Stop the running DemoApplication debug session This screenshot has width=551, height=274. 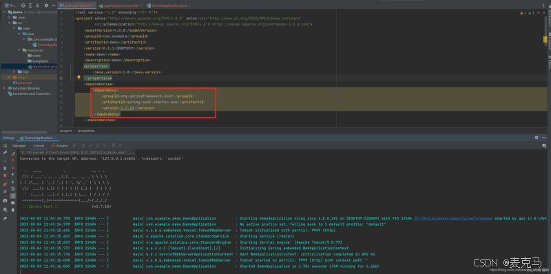5,175
